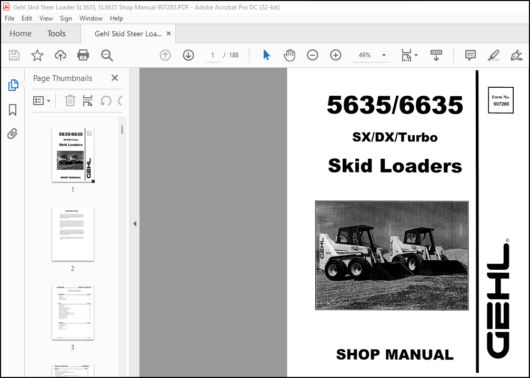Switch to the Tools tab
Viewport: 530px width, 378px height.
[56, 34]
